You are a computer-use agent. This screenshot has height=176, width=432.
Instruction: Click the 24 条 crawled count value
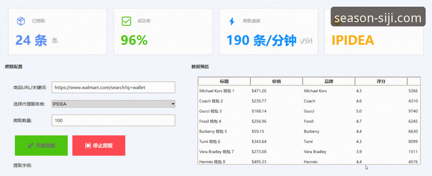31,40
